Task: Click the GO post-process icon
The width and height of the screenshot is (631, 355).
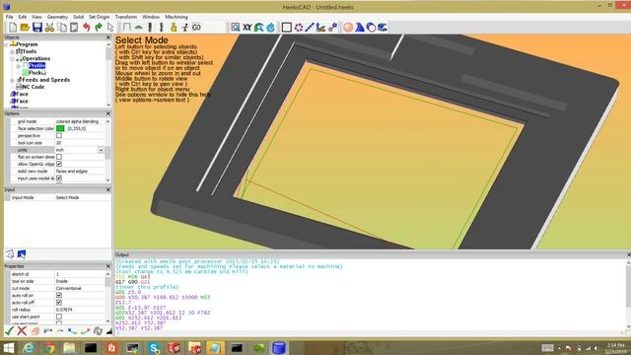Action: click(196, 27)
